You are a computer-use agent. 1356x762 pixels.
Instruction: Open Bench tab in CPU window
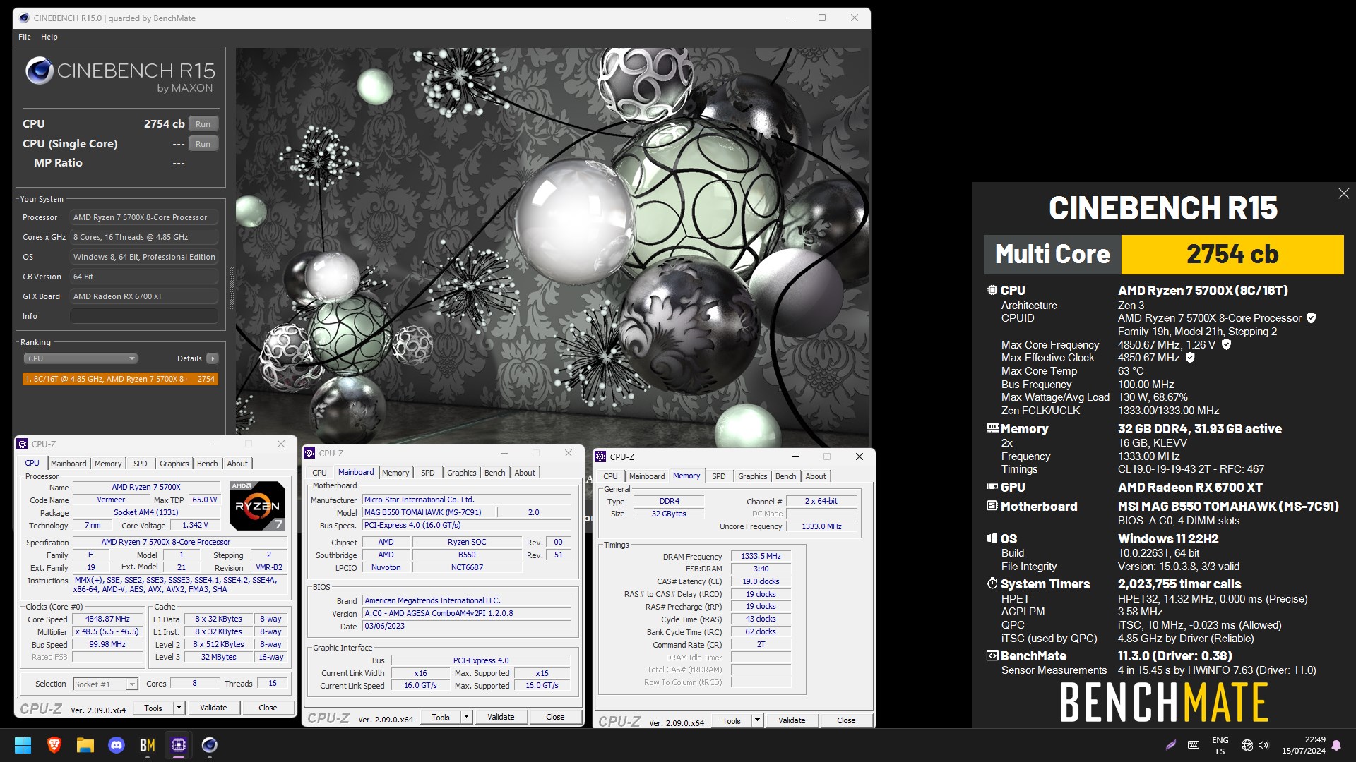pyautogui.click(x=207, y=464)
